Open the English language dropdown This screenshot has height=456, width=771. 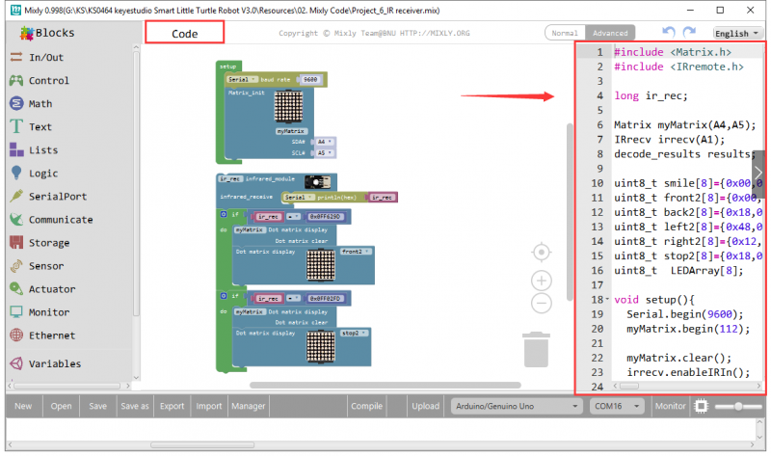tap(736, 33)
